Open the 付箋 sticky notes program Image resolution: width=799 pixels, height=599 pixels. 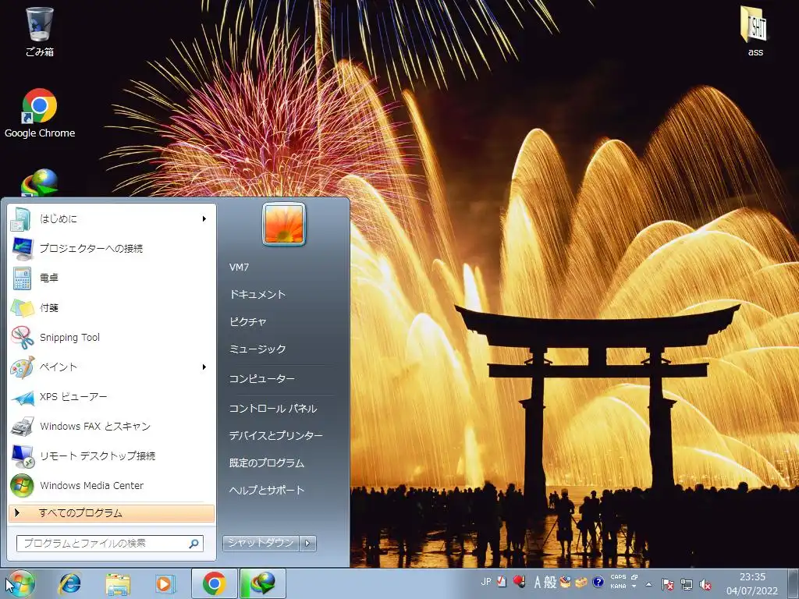click(x=111, y=307)
